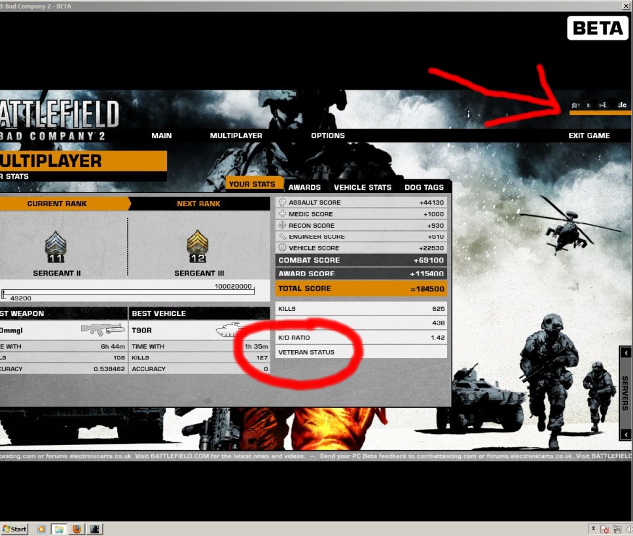The image size is (633, 536).
Task: Click the scrolling news ticker
Action: 317,456
